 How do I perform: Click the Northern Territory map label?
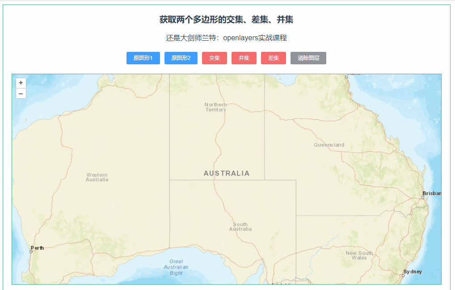[215, 107]
